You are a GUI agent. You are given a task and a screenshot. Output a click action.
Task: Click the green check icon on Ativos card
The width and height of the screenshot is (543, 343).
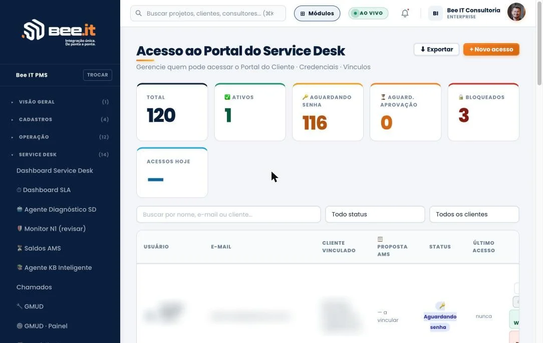click(x=227, y=97)
